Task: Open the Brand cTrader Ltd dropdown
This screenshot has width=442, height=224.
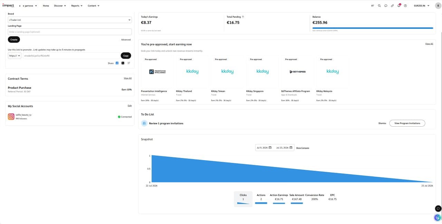Action: 70,20
